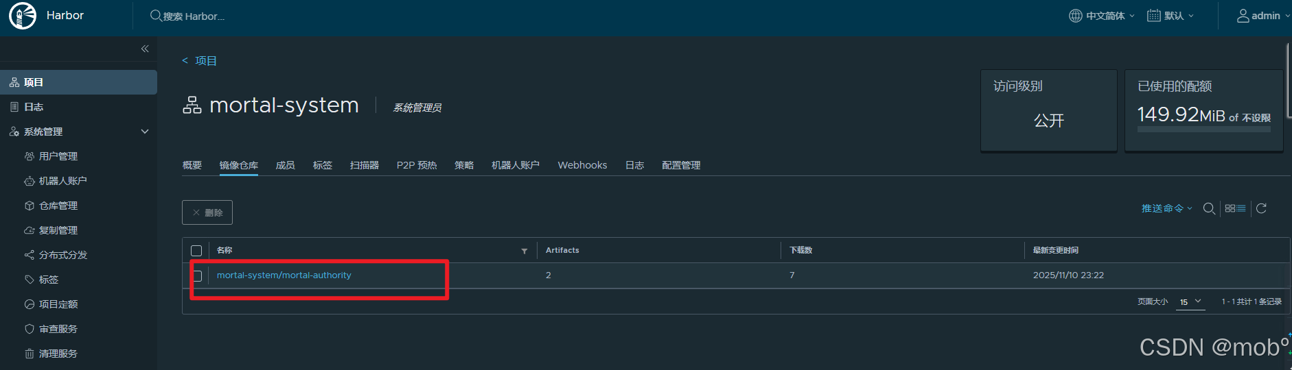The height and width of the screenshot is (370, 1292).
Task: Click the vertical page scrollbar
Action: click(x=1289, y=80)
